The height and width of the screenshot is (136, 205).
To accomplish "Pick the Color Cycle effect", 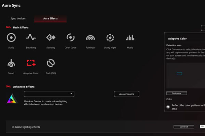I will pyautogui.click(x=70, y=38).
